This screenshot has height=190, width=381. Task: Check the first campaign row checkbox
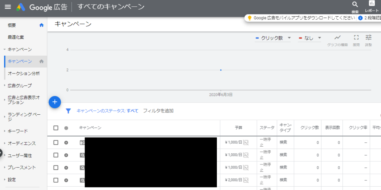(56, 142)
